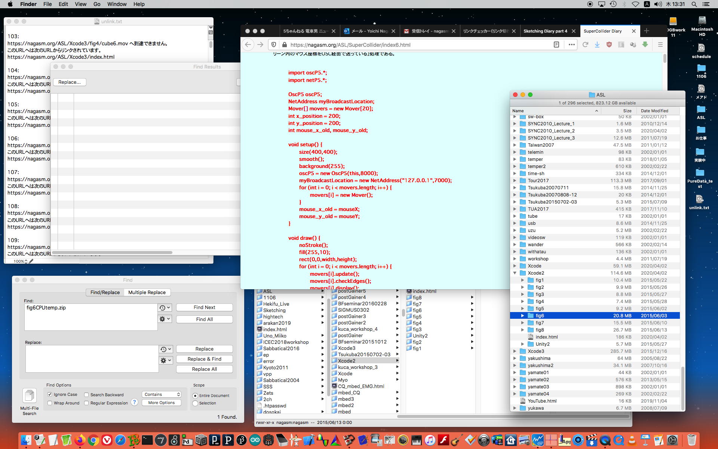Toggle Firefox reader view icon
718x449 pixels.
pyautogui.click(x=556, y=45)
